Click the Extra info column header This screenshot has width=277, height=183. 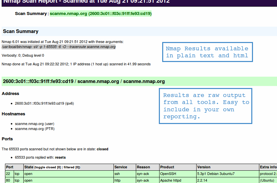click(268, 167)
